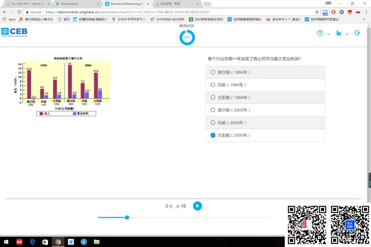Switch to the Fw: Fwd: PwC browser tab
The width and height of the screenshot is (371, 247).
tap(28, 4)
